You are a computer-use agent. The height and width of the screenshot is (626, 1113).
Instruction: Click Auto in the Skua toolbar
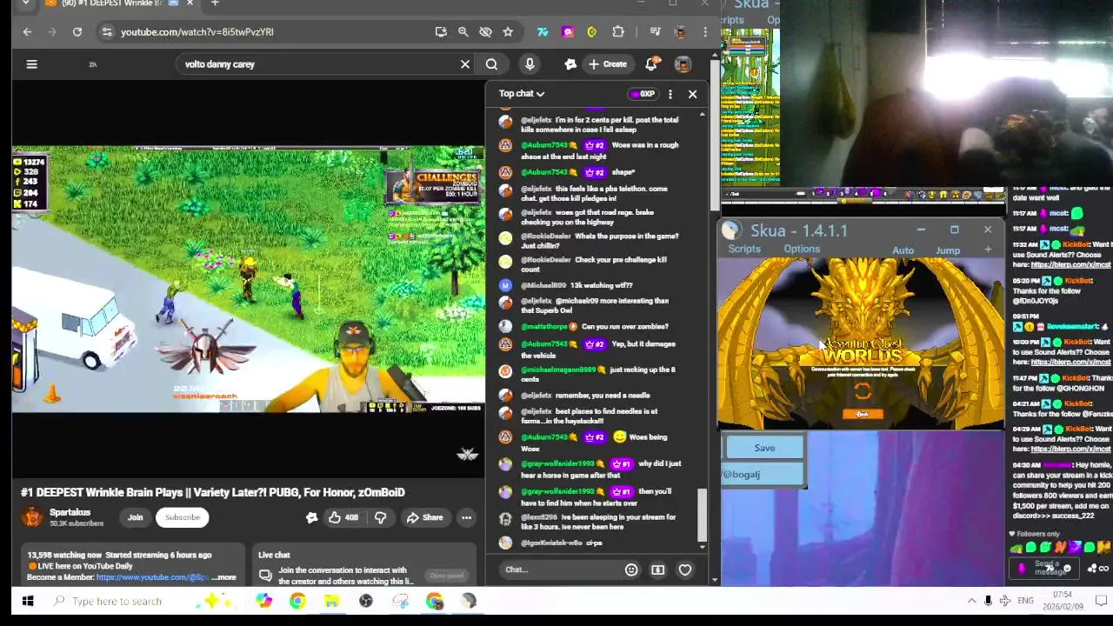(903, 250)
